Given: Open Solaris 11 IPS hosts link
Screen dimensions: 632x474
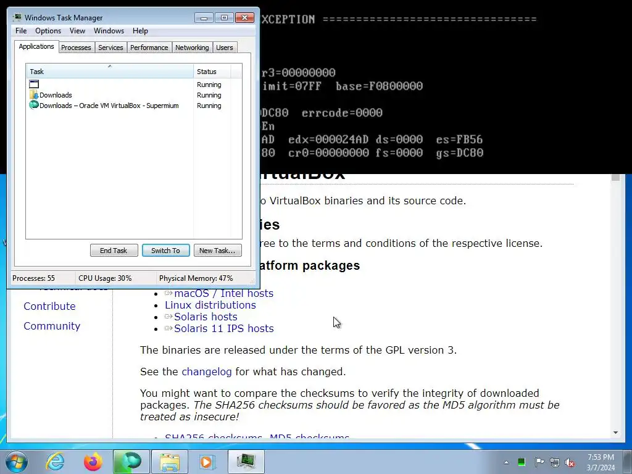Looking at the screenshot, I should [223, 328].
